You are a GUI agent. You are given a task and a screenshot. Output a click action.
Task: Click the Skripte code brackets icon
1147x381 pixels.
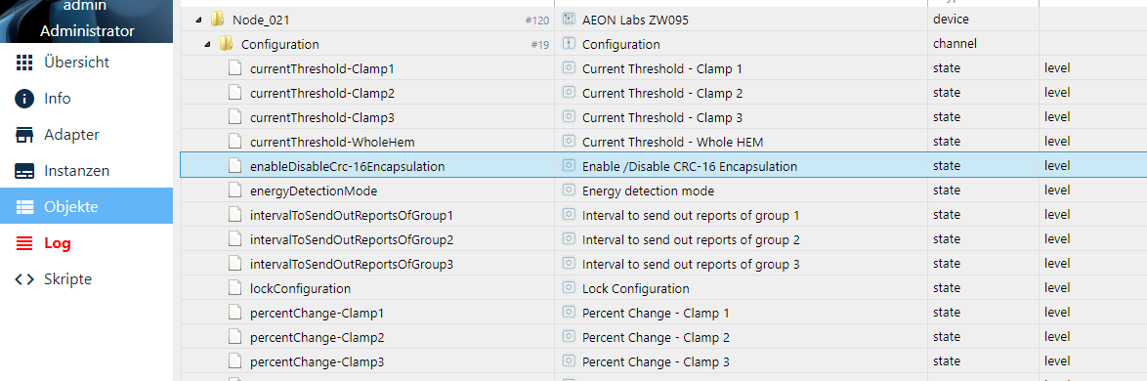coord(24,278)
